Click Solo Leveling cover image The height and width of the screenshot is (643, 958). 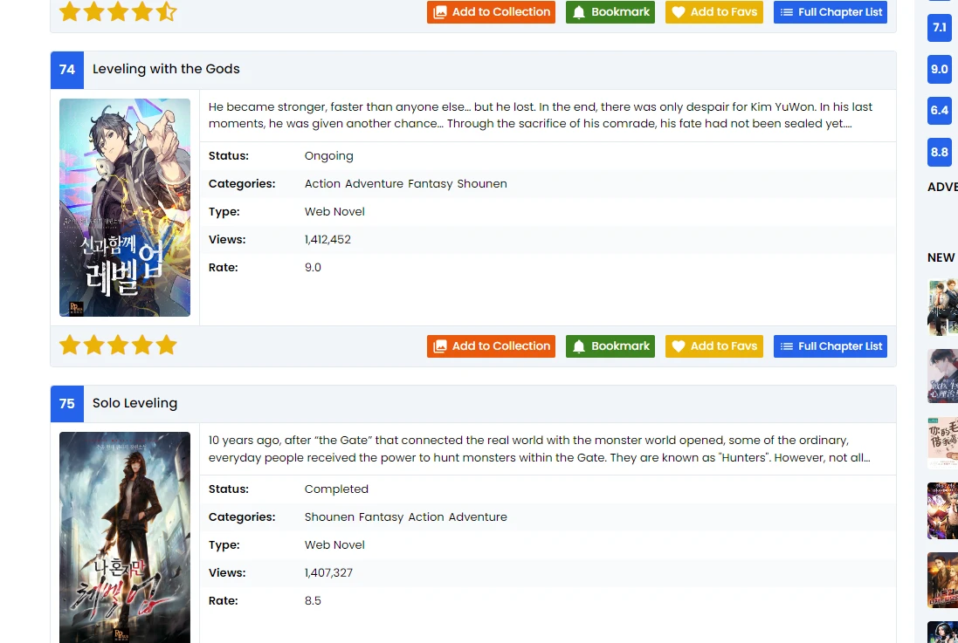pyautogui.click(x=125, y=537)
